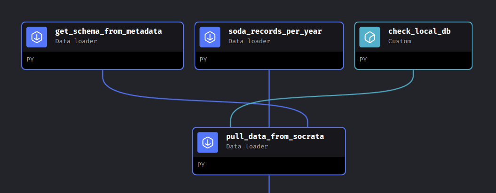Click "Data loader" label under soda_records_per_year
The width and height of the screenshot is (496, 193).
point(249,41)
